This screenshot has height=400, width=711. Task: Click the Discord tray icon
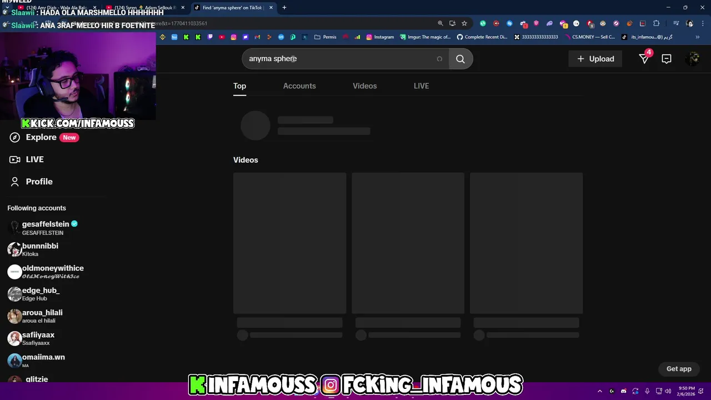click(623, 391)
